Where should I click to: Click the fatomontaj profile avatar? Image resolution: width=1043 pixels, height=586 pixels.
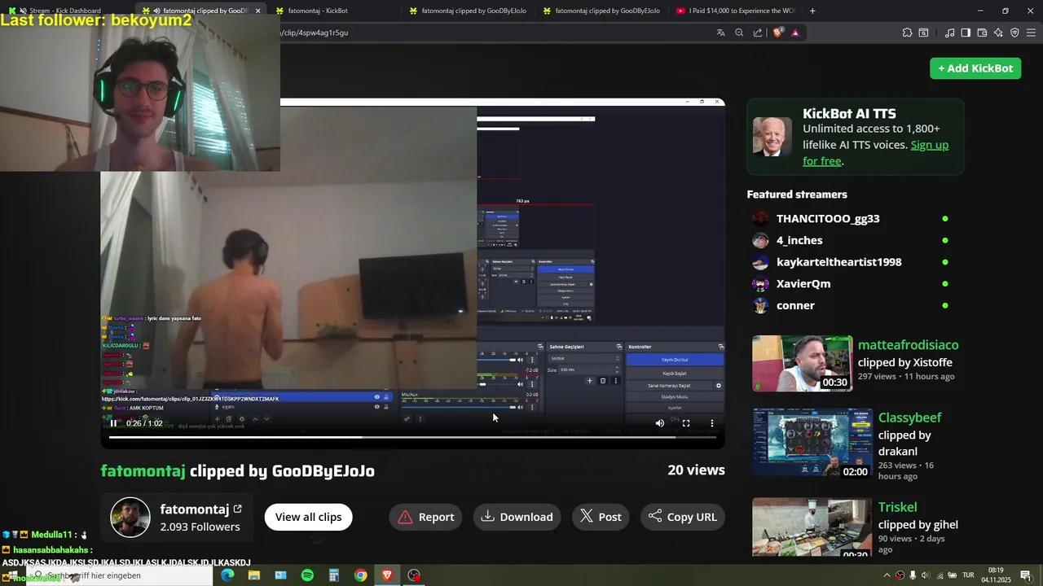point(130,518)
